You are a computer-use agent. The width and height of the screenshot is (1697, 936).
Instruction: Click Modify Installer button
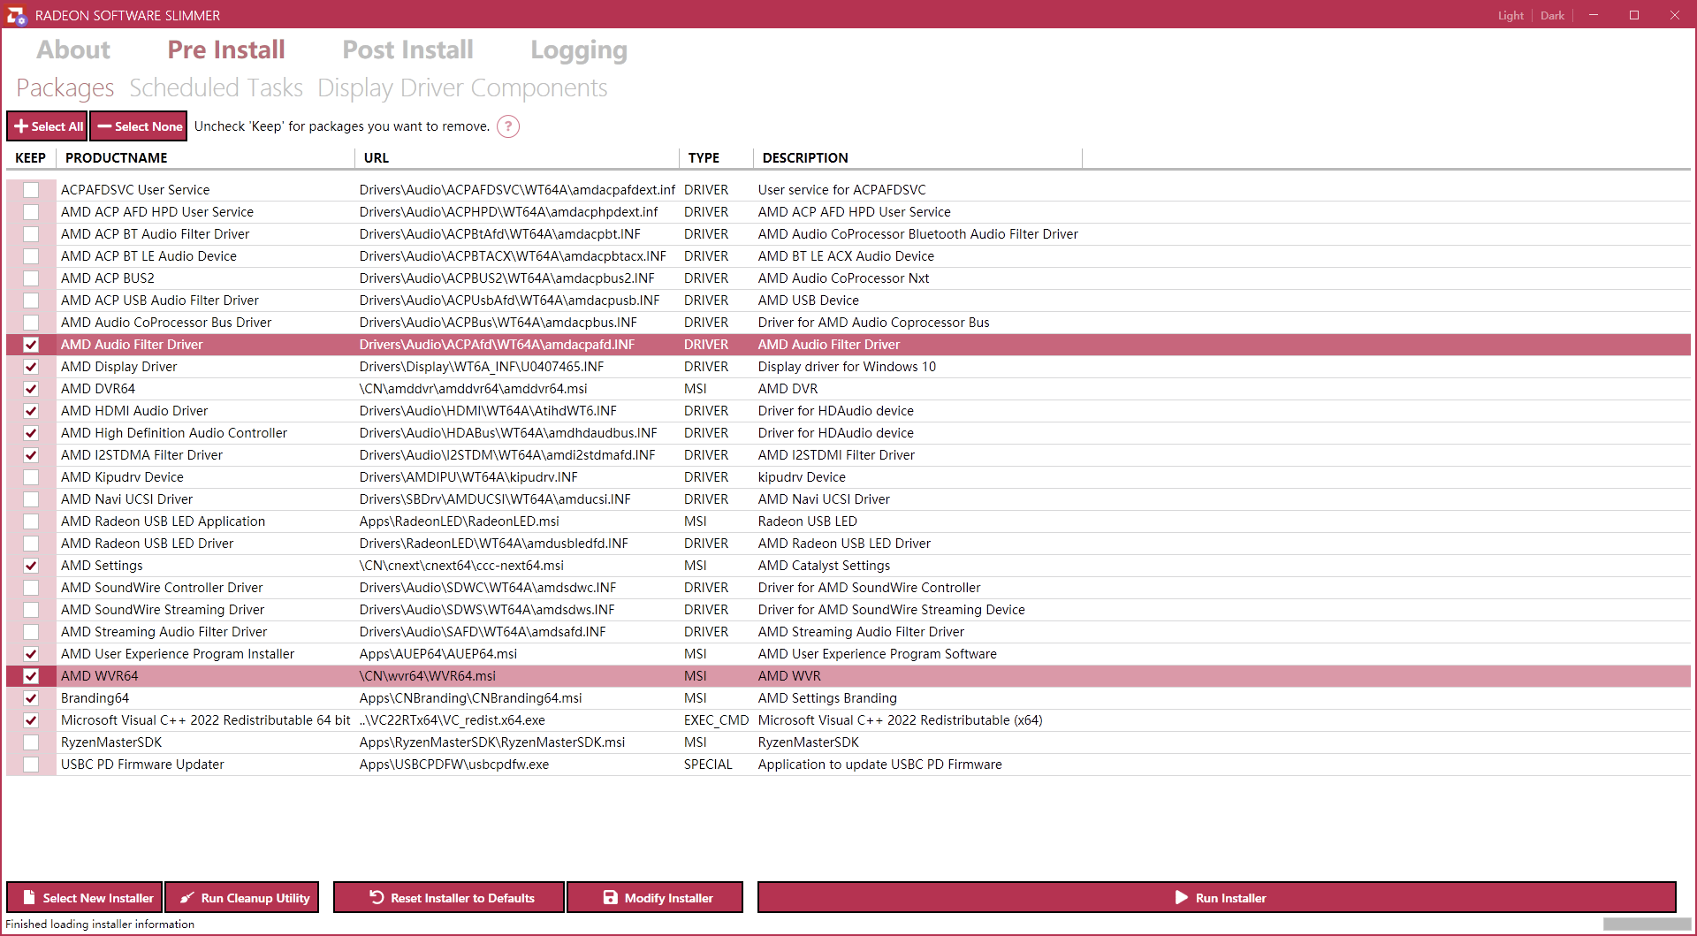pos(655,897)
